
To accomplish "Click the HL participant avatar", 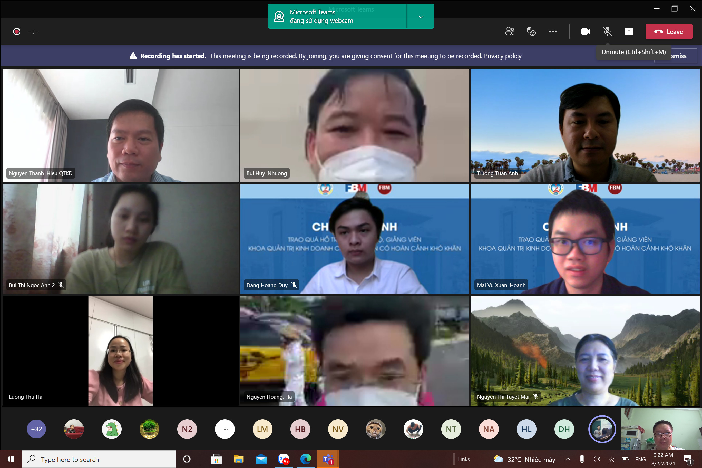I will (x=526, y=429).
